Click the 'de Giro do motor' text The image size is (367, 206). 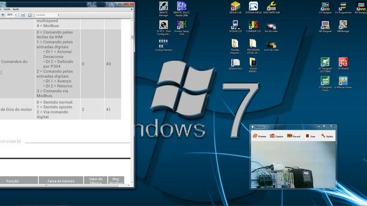(x=16, y=109)
